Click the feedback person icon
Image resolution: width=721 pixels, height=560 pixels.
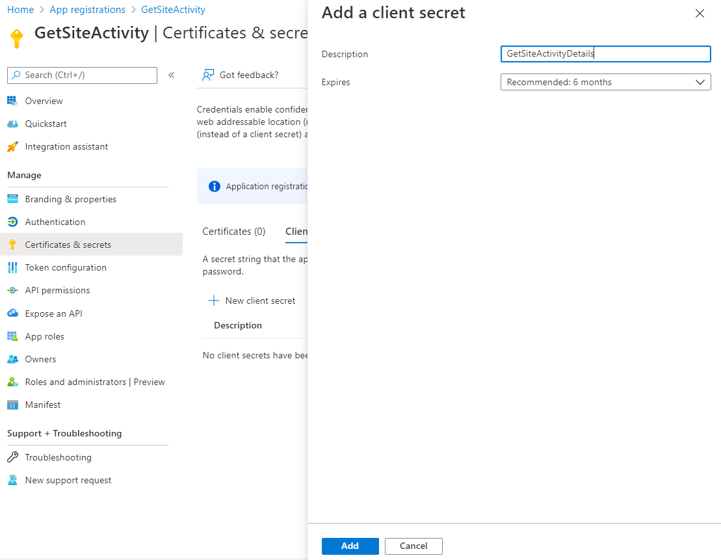(208, 75)
